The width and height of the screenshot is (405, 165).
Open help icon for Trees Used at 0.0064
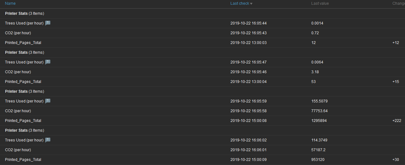click(x=48, y=62)
